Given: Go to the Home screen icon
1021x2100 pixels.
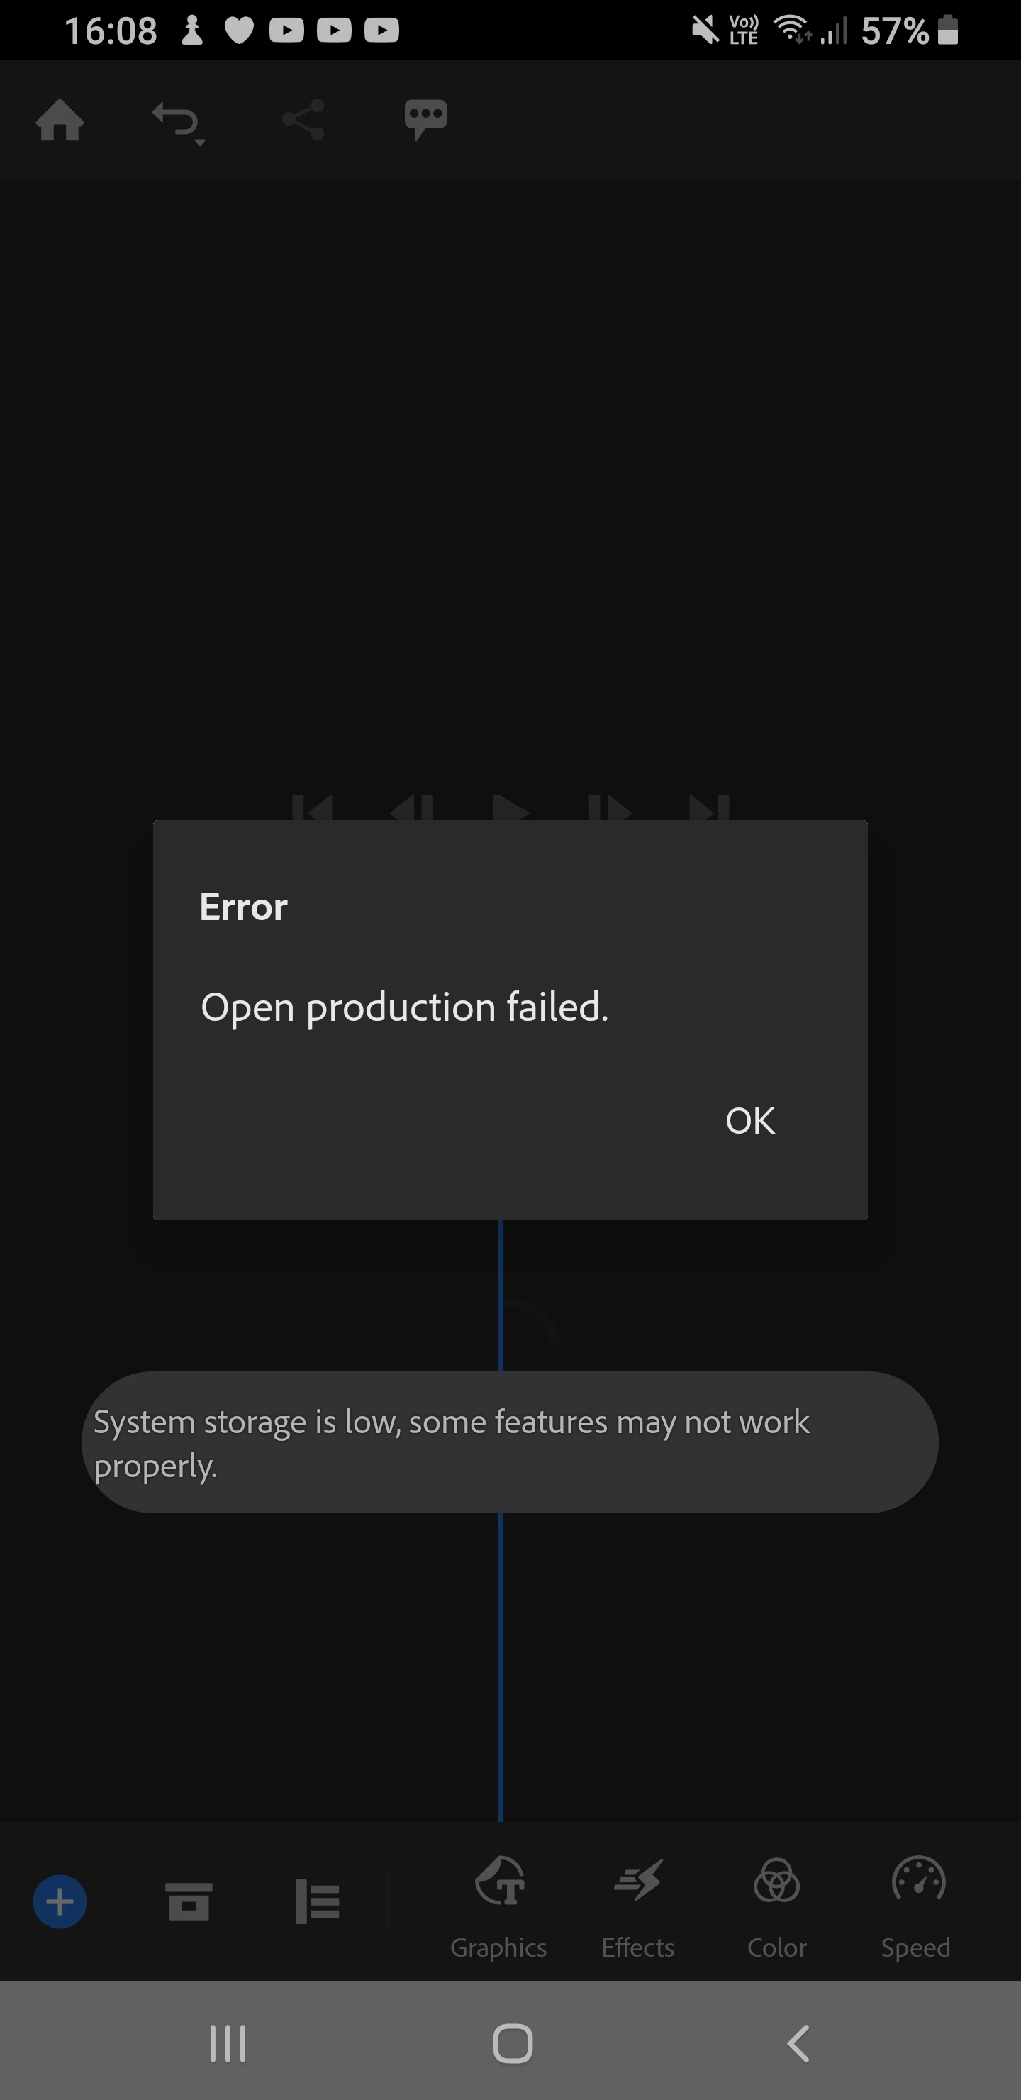Looking at the screenshot, I should (x=60, y=121).
